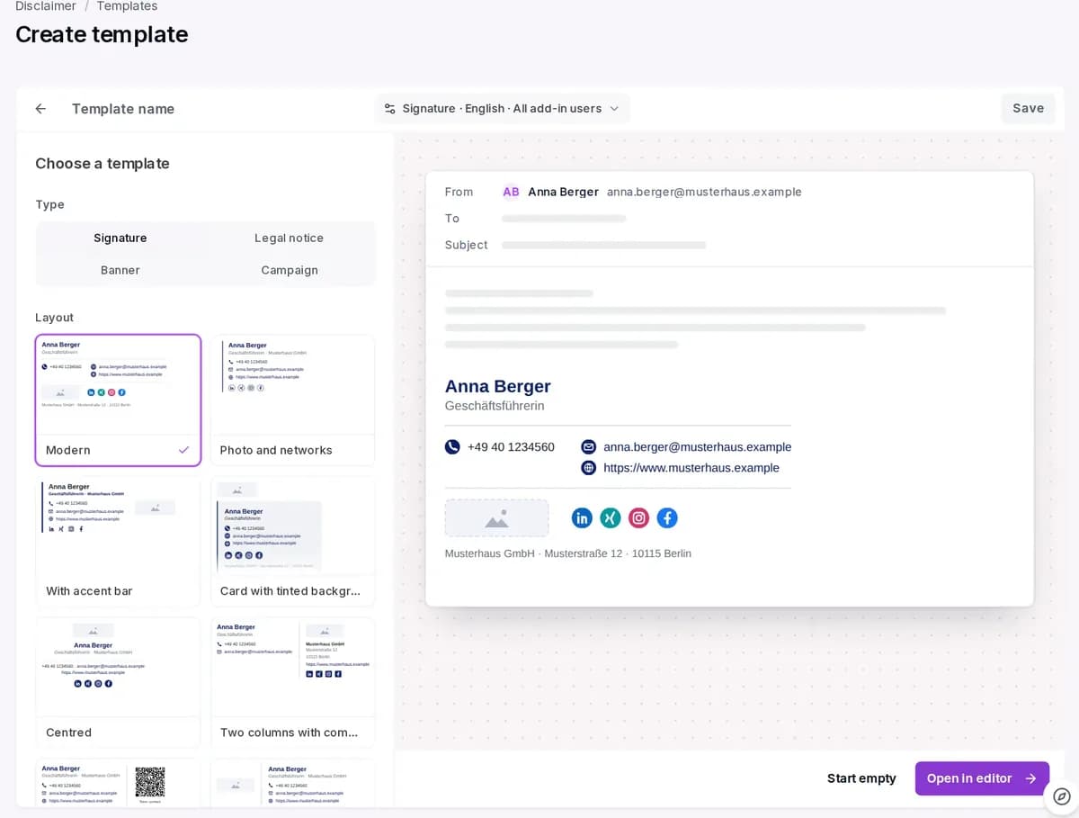Click the https://www.musterhaus.example link in preview
Screen dimensions: 1079x818
coord(691,468)
